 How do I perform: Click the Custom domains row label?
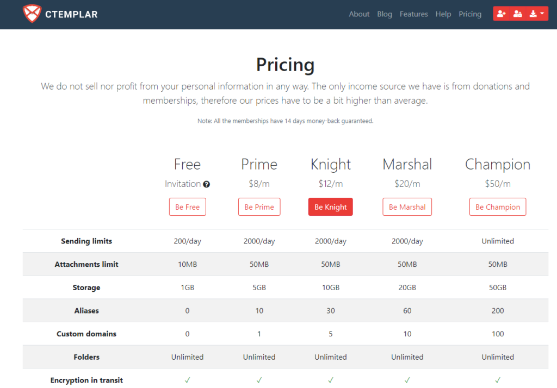[x=86, y=334]
